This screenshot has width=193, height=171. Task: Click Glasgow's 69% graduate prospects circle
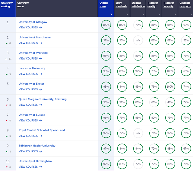[x=186, y=25]
